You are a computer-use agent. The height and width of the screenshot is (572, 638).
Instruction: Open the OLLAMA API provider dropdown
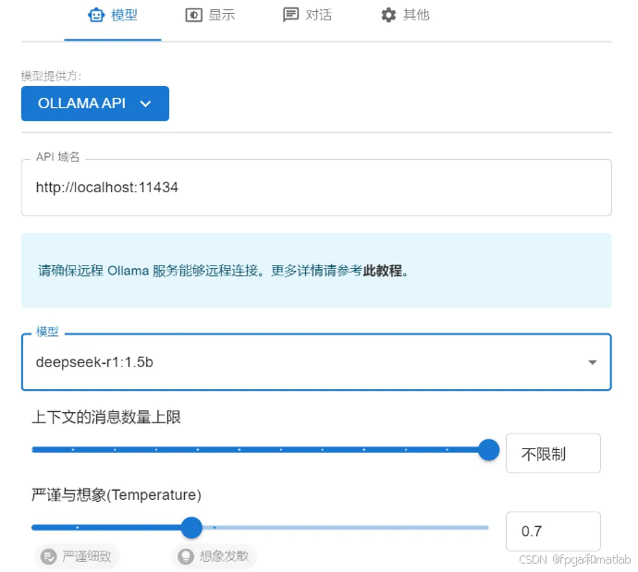click(95, 103)
